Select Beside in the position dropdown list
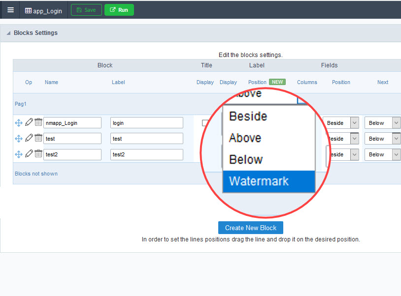Screen dimensions: 401x296 pos(269,116)
